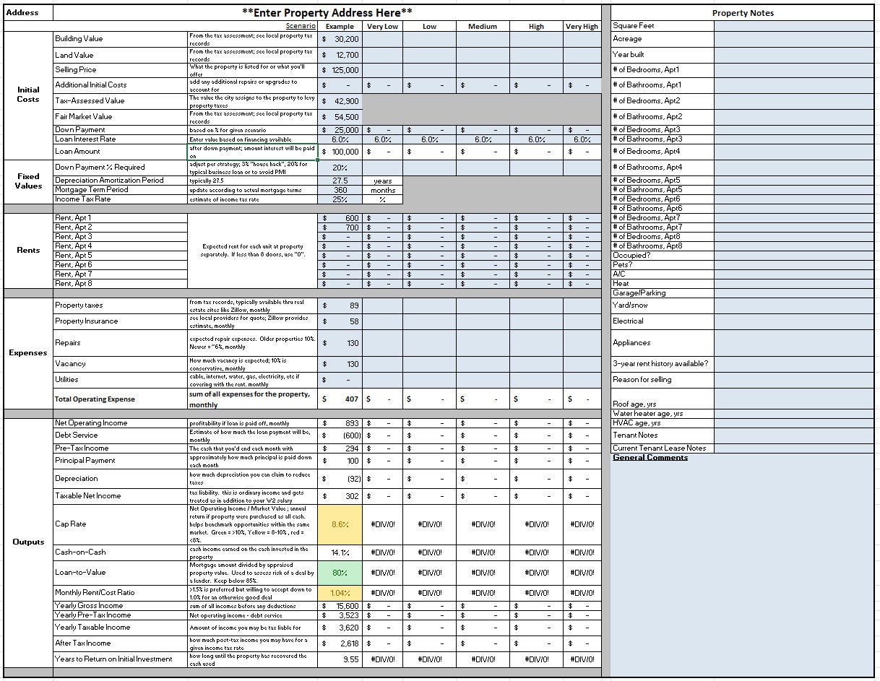Click the "Outputs" section label
Screen dimensions: 880x681
[28, 542]
